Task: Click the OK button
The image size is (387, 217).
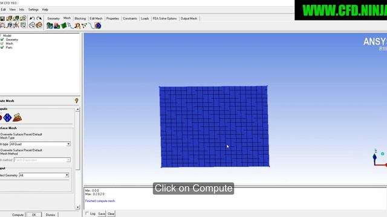Action: point(34,215)
